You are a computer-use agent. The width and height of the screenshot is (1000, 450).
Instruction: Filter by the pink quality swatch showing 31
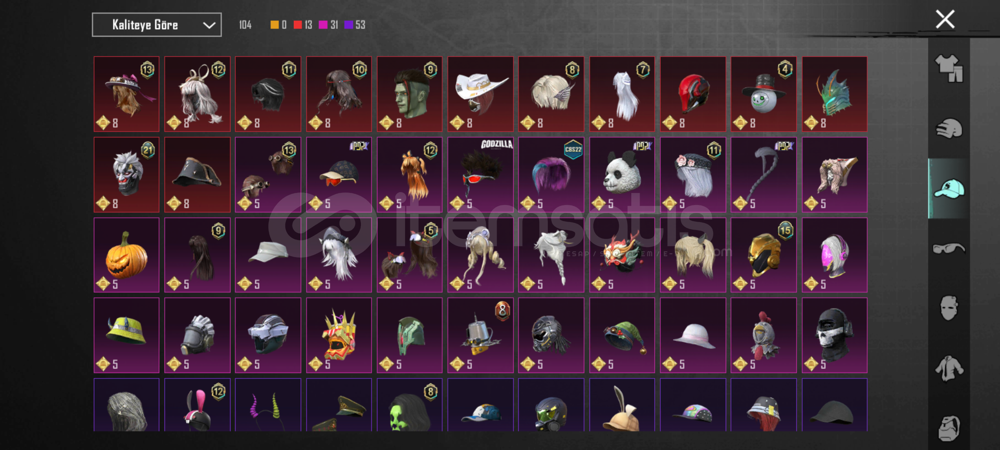(x=323, y=25)
